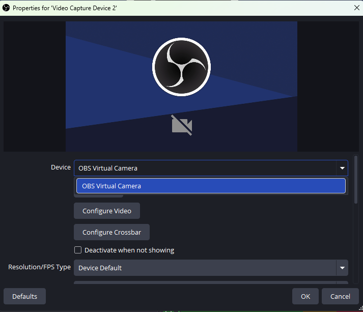Cancel the properties dialog
Image resolution: width=363 pixels, height=312 pixels.
(340, 296)
